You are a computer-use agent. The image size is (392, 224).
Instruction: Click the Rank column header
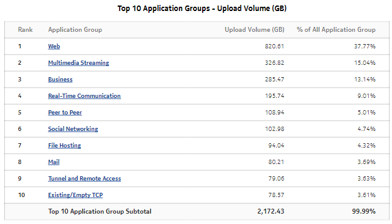tap(25, 30)
